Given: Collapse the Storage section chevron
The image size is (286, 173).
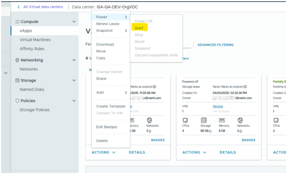Looking at the screenshot, I should pyautogui.click(x=74, y=80).
